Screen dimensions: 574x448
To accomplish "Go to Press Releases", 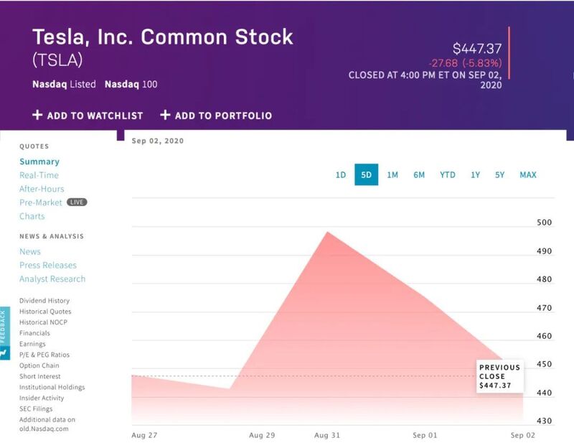I will [x=48, y=265].
